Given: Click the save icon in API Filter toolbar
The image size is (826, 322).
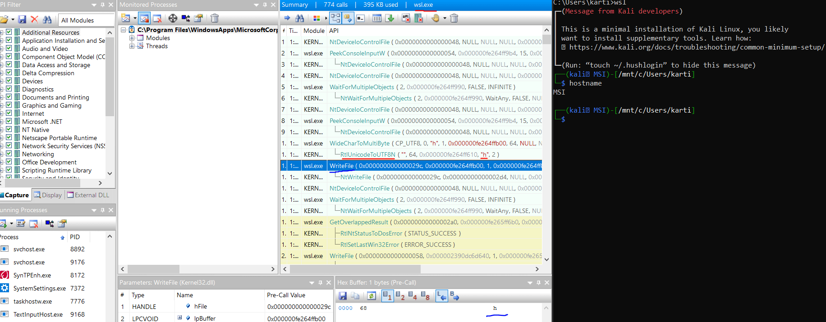Looking at the screenshot, I should pyautogui.click(x=22, y=19).
